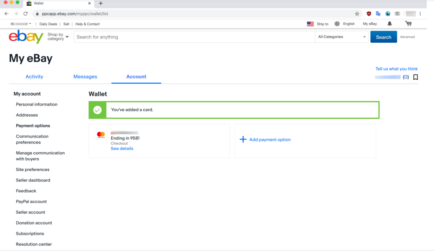The height and width of the screenshot is (251, 434).
Task: Open Site preferences
Action: 33,170
